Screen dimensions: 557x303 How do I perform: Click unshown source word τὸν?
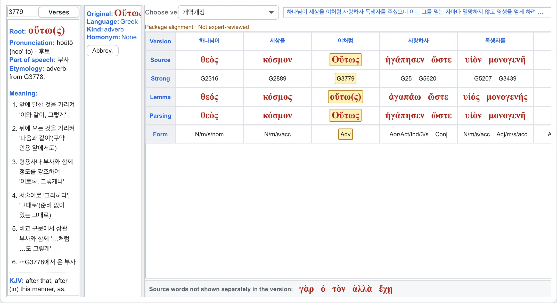point(339,289)
